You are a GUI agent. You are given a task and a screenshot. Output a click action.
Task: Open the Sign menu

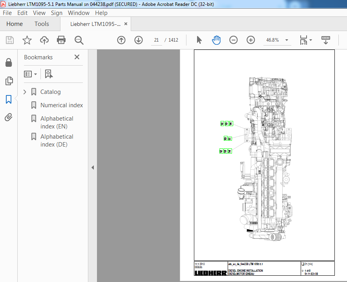57,13
